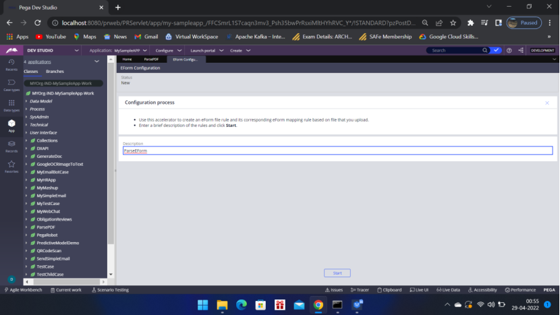The image size is (560, 315).
Task: Launch Tracer from the footer
Action: pyautogui.click(x=360, y=289)
